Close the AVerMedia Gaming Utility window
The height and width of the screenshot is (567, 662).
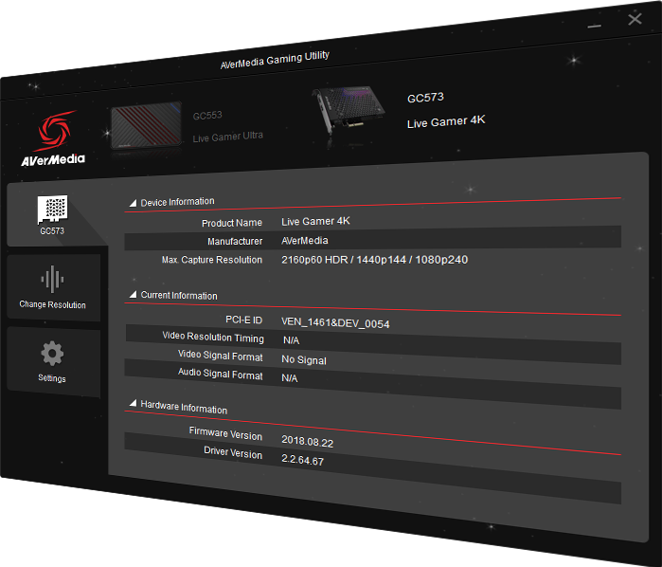[635, 19]
